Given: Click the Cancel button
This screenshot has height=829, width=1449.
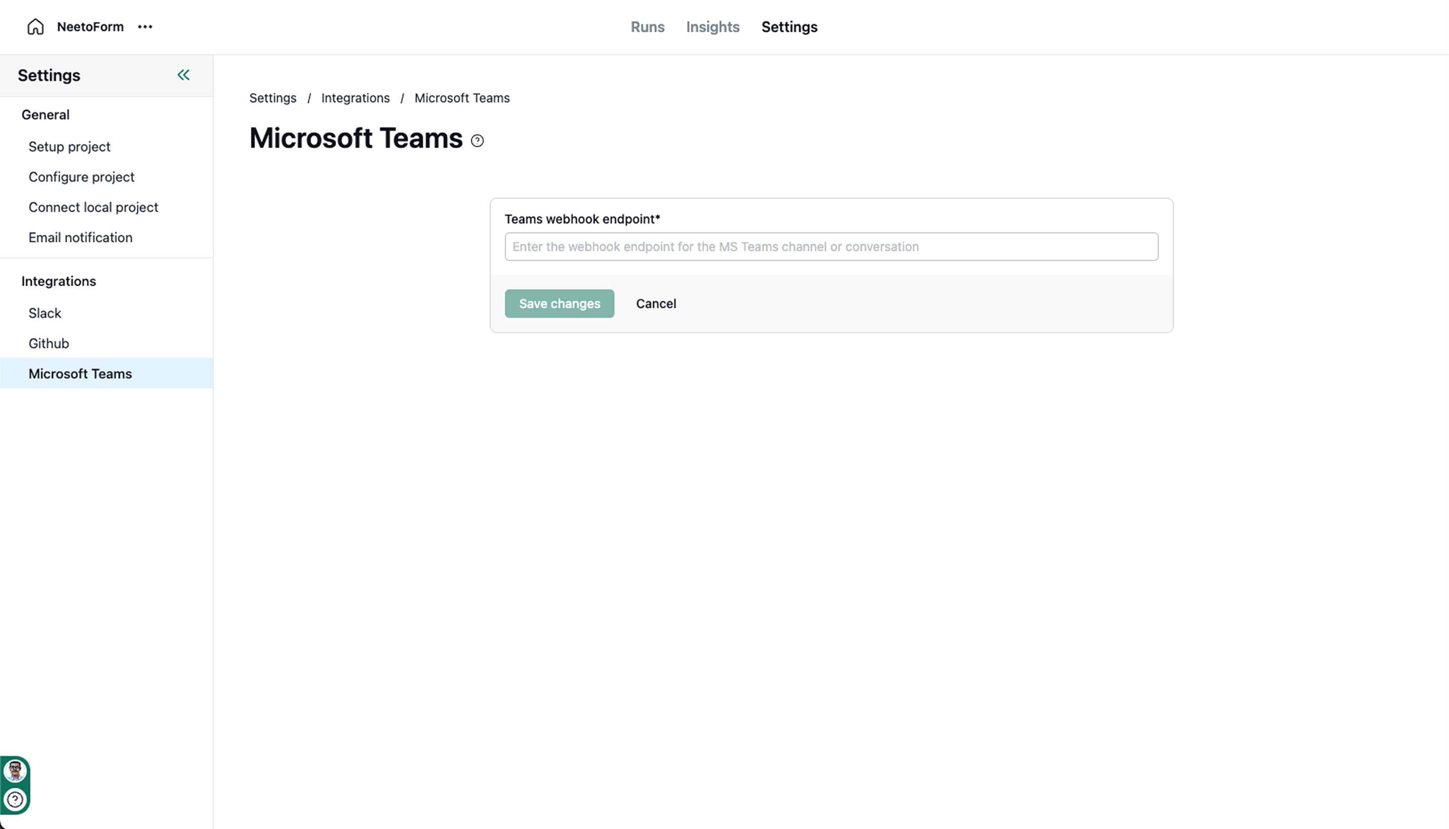Looking at the screenshot, I should point(656,303).
